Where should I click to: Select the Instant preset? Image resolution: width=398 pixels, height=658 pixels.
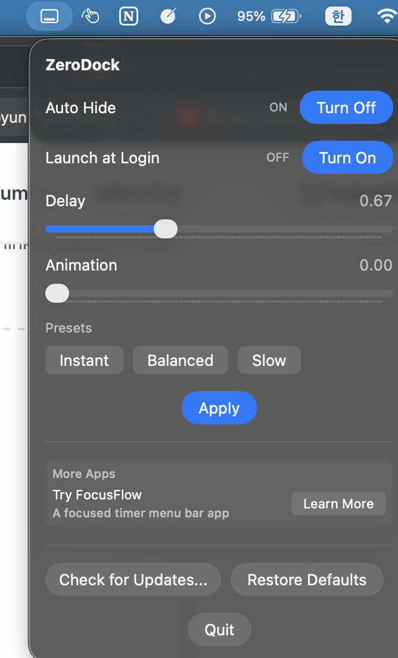click(84, 360)
